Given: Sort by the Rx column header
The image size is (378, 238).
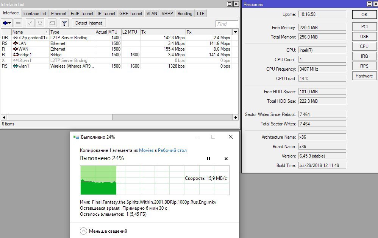Looking at the screenshot, I should 209,32.
